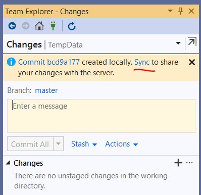Click the greyed-out forward arrow icon
The width and height of the screenshot is (201, 195).
[26, 26]
